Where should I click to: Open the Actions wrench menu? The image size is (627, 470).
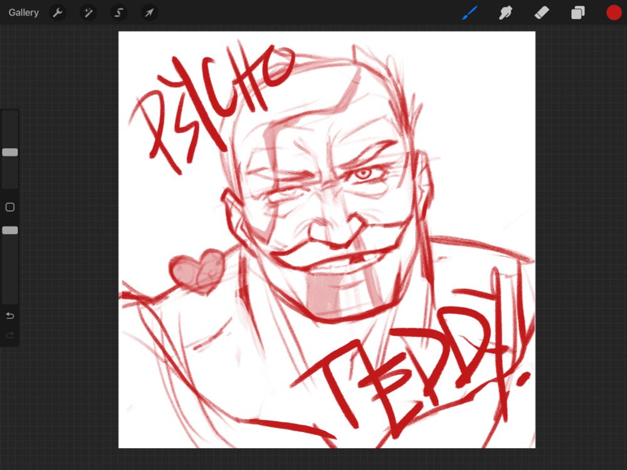point(58,13)
